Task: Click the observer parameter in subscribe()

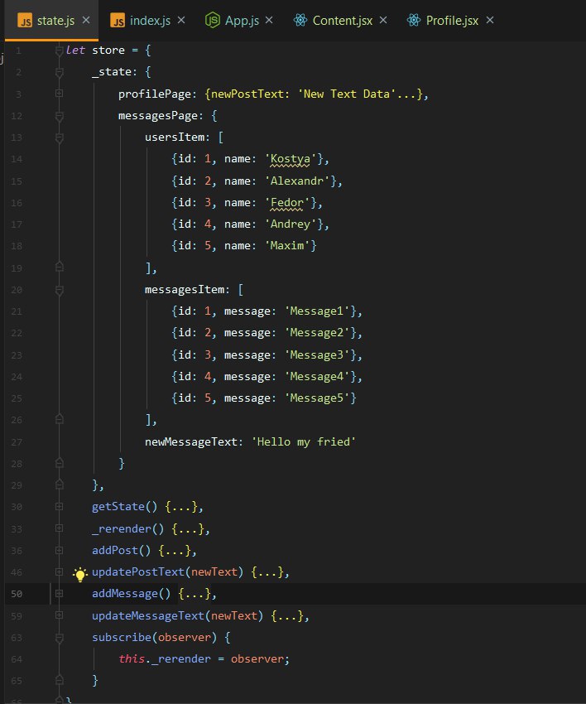Action: (x=184, y=637)
